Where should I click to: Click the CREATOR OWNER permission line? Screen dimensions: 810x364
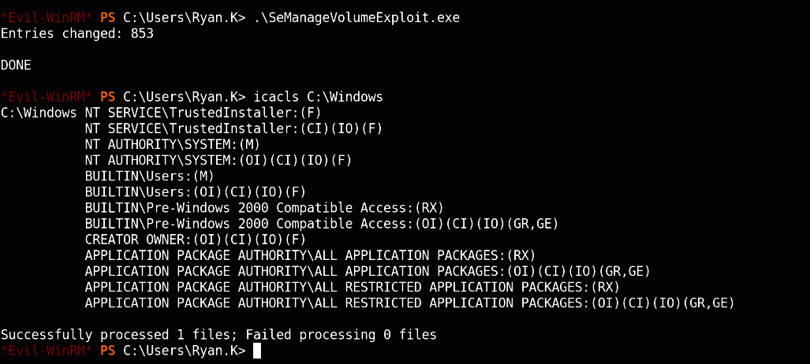pyautogui.click(x=195, y=240)
